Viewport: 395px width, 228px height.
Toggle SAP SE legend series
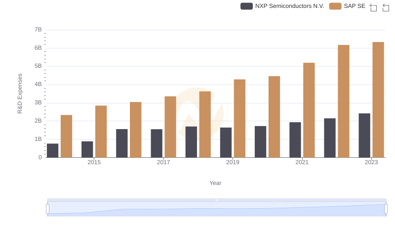pyautogui.click(x=347, y=6)
